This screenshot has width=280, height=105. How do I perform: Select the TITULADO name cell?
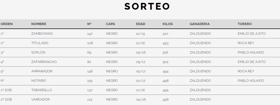40,43
